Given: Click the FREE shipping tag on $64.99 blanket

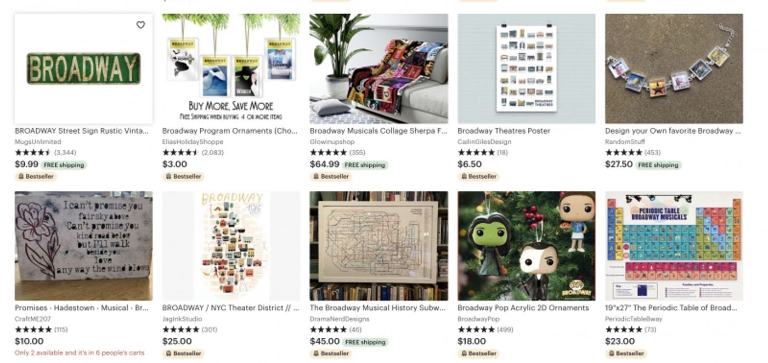Looking at the screenshot, I should (x=365, y=165).
